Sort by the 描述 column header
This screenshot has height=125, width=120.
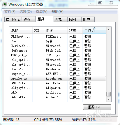[56, 31]
